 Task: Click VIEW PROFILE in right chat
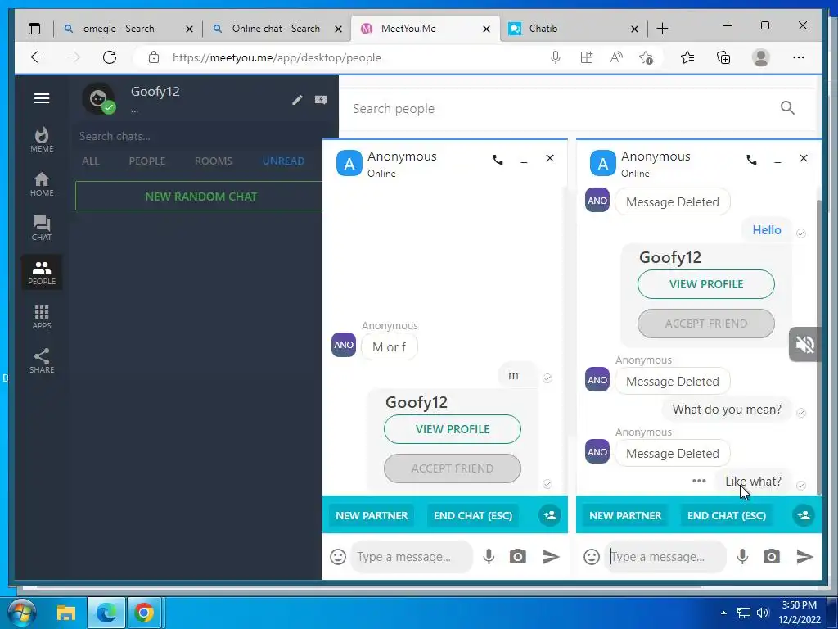pyautogui.click(x=706, y=284)
